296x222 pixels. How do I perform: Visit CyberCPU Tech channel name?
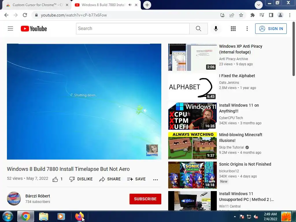(231, 118)
